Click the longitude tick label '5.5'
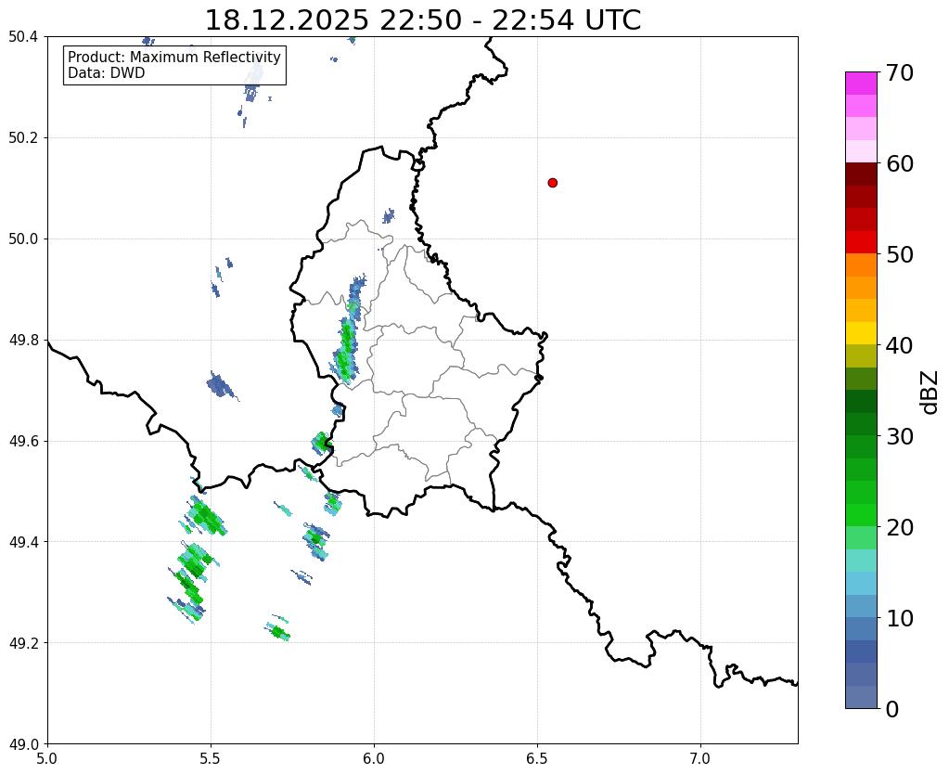Viewport: 949px width, 774px height. (x=211, y=758)
